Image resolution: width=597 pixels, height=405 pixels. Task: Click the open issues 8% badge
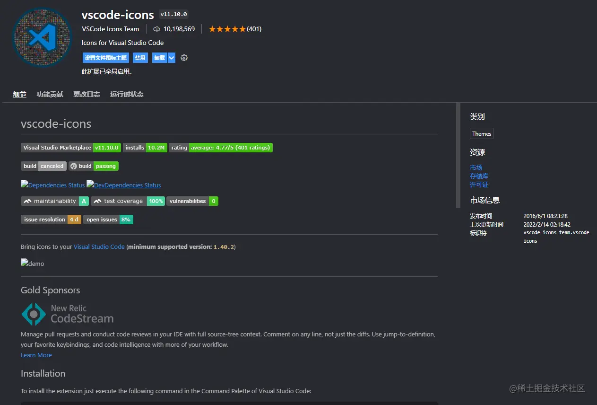coord(108,220)
